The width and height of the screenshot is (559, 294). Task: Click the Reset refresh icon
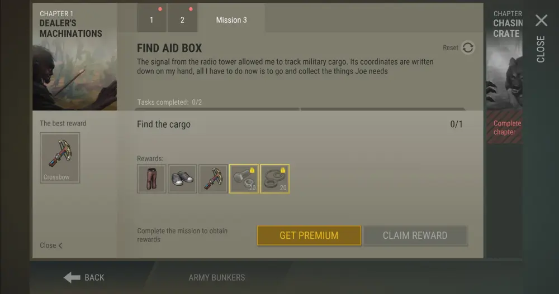click(468, 47)
